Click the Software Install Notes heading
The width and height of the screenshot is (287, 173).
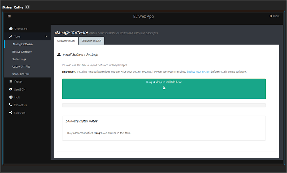point(81,121)
